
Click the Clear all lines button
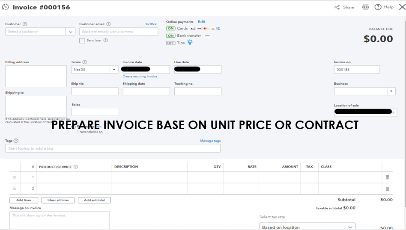click(58, 200)
